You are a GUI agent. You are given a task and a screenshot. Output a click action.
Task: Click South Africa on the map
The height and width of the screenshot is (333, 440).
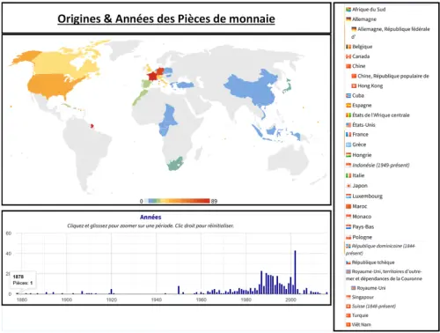click(x=175, y=164)
